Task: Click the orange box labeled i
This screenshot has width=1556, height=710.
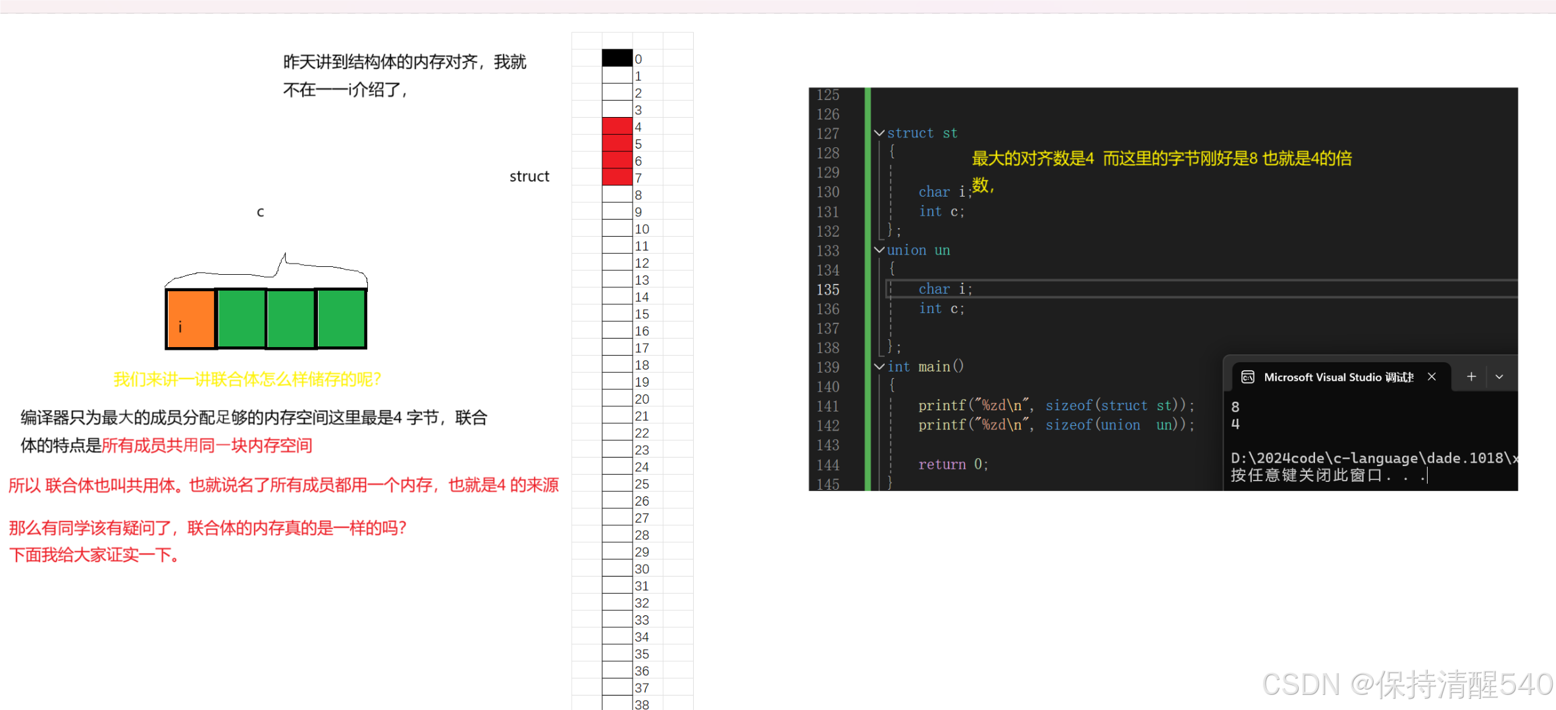Action: [191, 319]
